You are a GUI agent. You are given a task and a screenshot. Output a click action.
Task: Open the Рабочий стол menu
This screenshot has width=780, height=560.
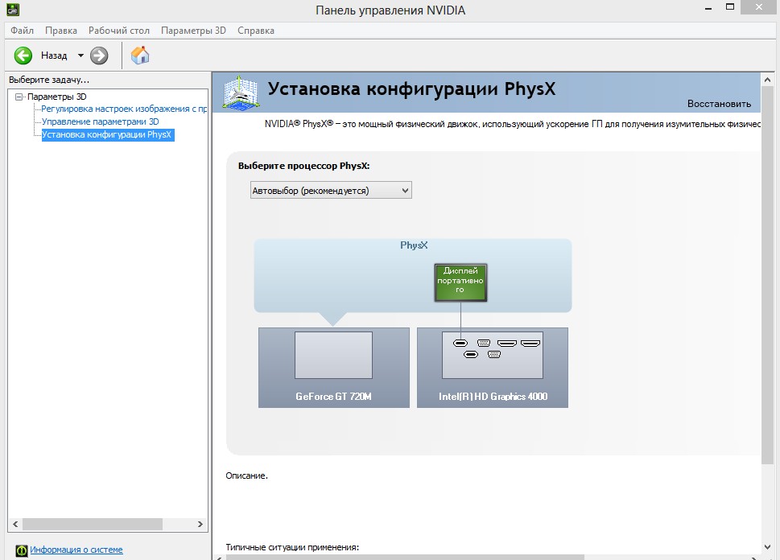[x=119, y=31]
